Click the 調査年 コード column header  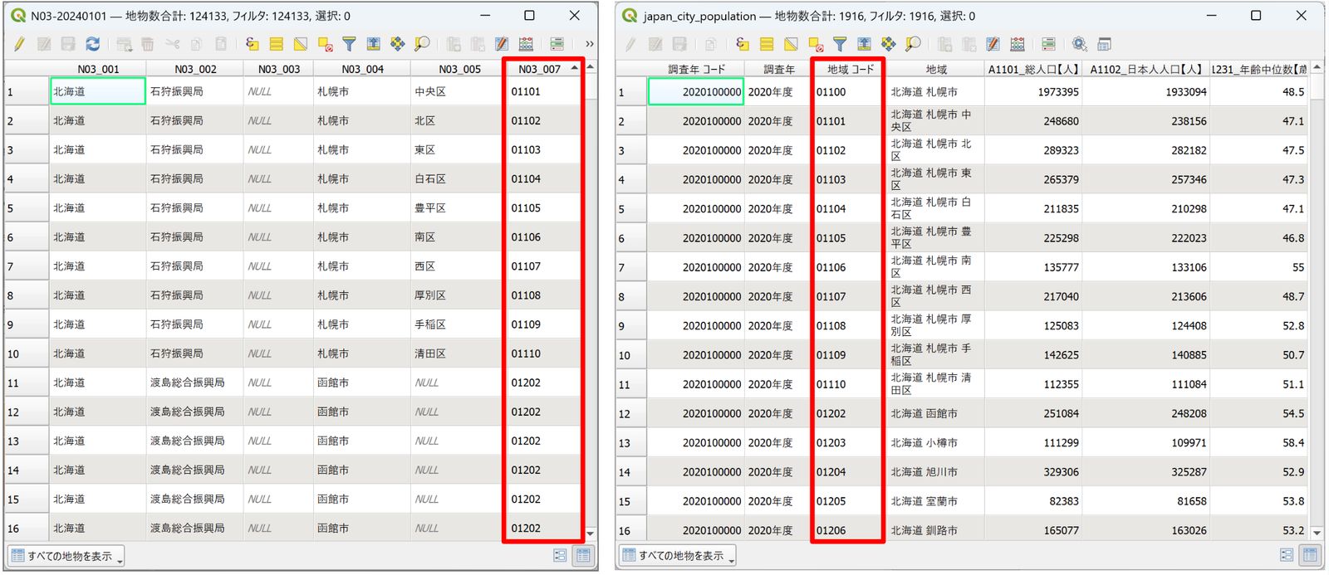click(x=695, y=69)
